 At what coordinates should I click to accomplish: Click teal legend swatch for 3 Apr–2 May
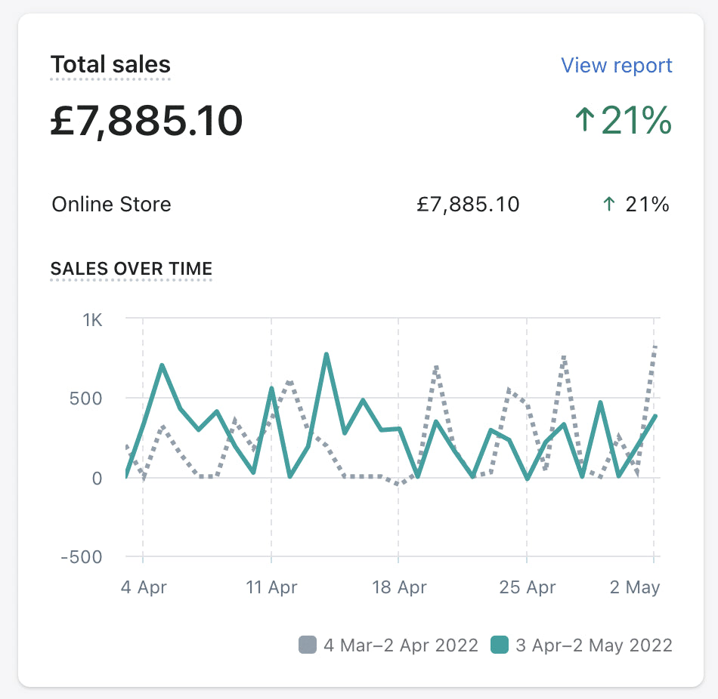pyautogui.click(x=499, y=645)
